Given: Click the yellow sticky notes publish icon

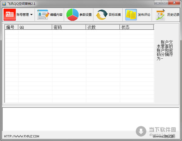Looking at the screenshot, I should [131, 15].
